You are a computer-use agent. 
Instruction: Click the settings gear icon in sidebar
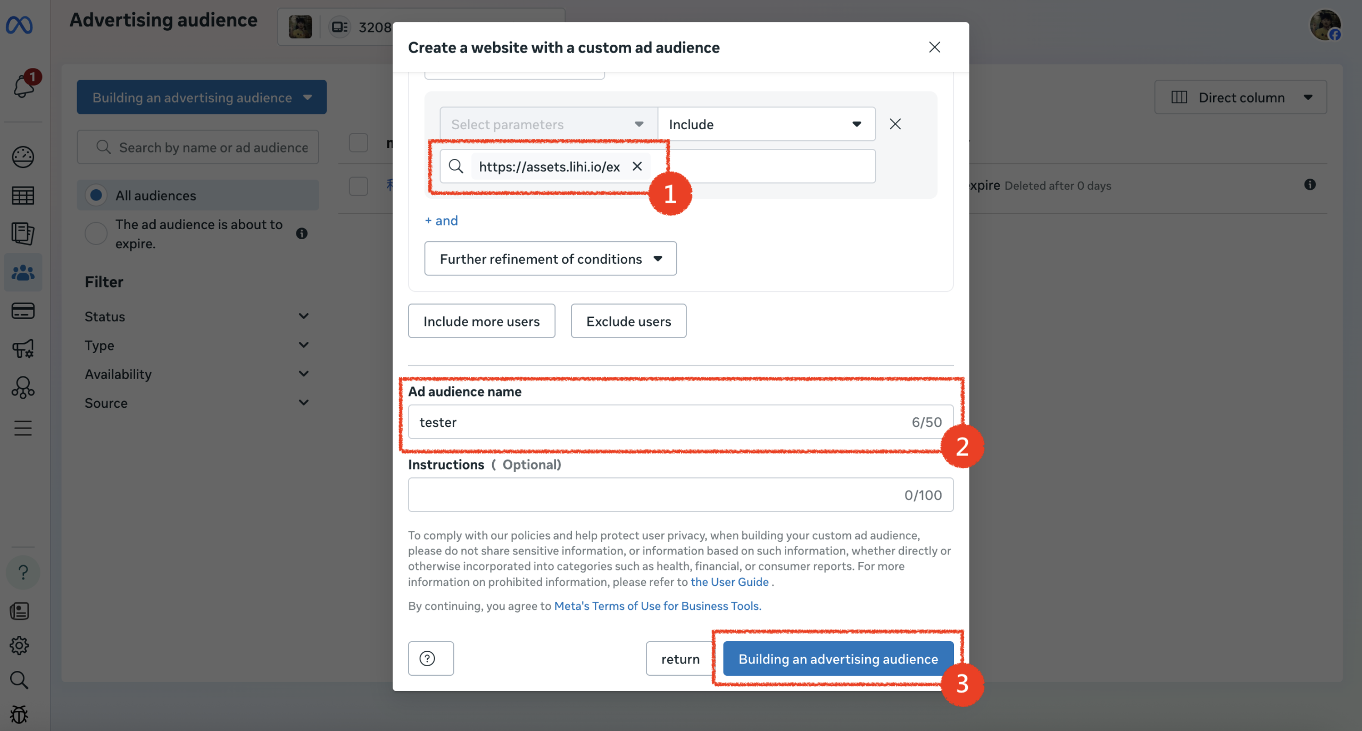[x=19, y=645]
